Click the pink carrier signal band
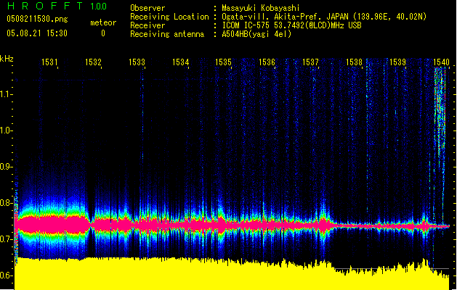This screenshot has width=457, height=290. tap(182, 227)
